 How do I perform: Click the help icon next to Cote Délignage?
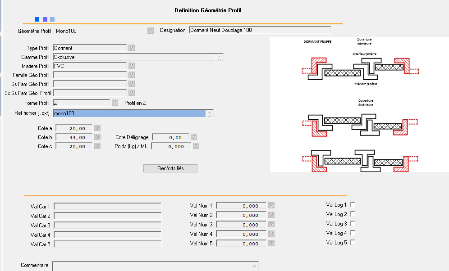coord(193,137)
